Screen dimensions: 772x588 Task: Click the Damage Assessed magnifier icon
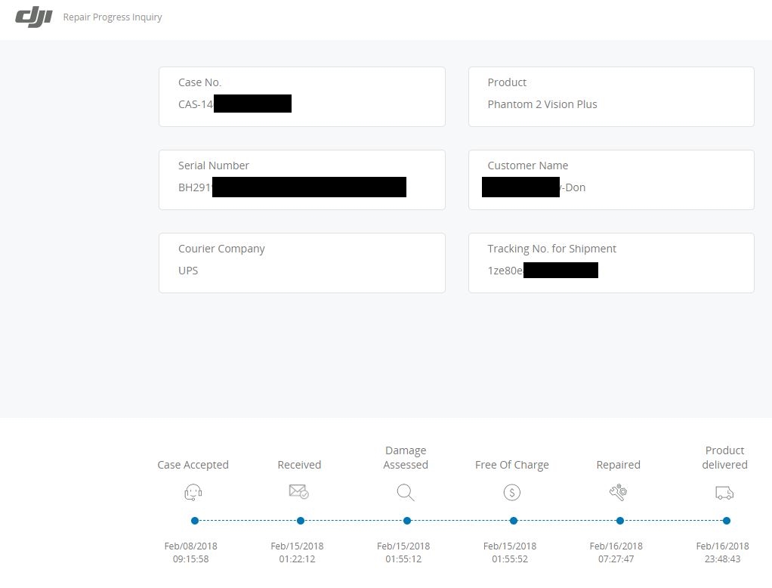point(406,493)
